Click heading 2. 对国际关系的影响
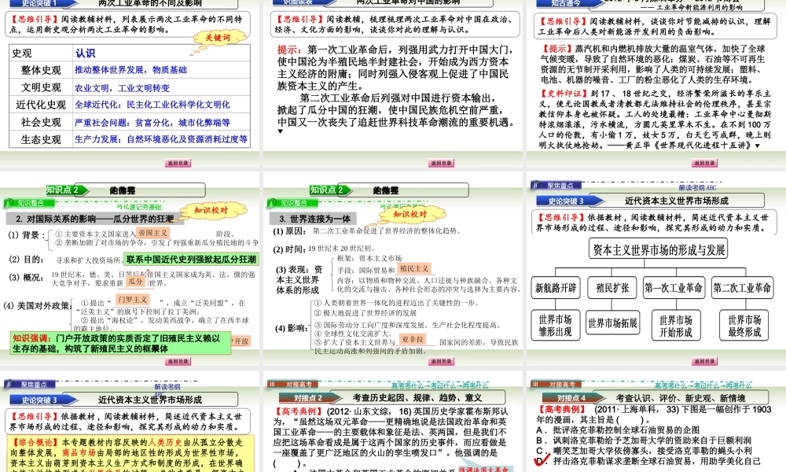This screenshot has height=472, width=786. [95, 219]
